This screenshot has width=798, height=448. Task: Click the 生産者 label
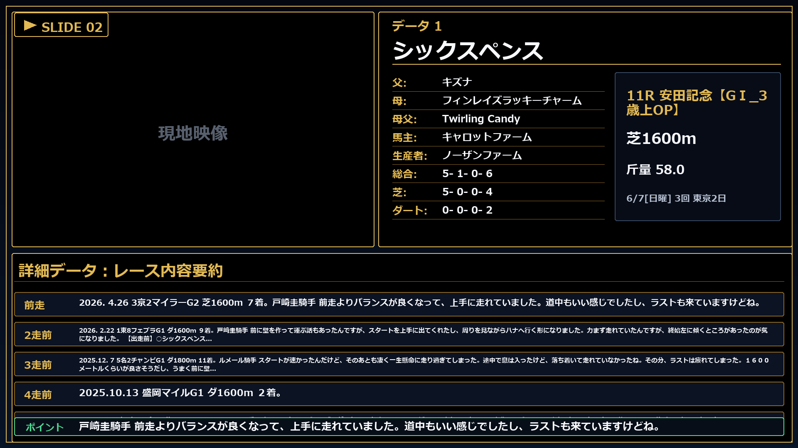pyautogui.click(x=410, y=156)
